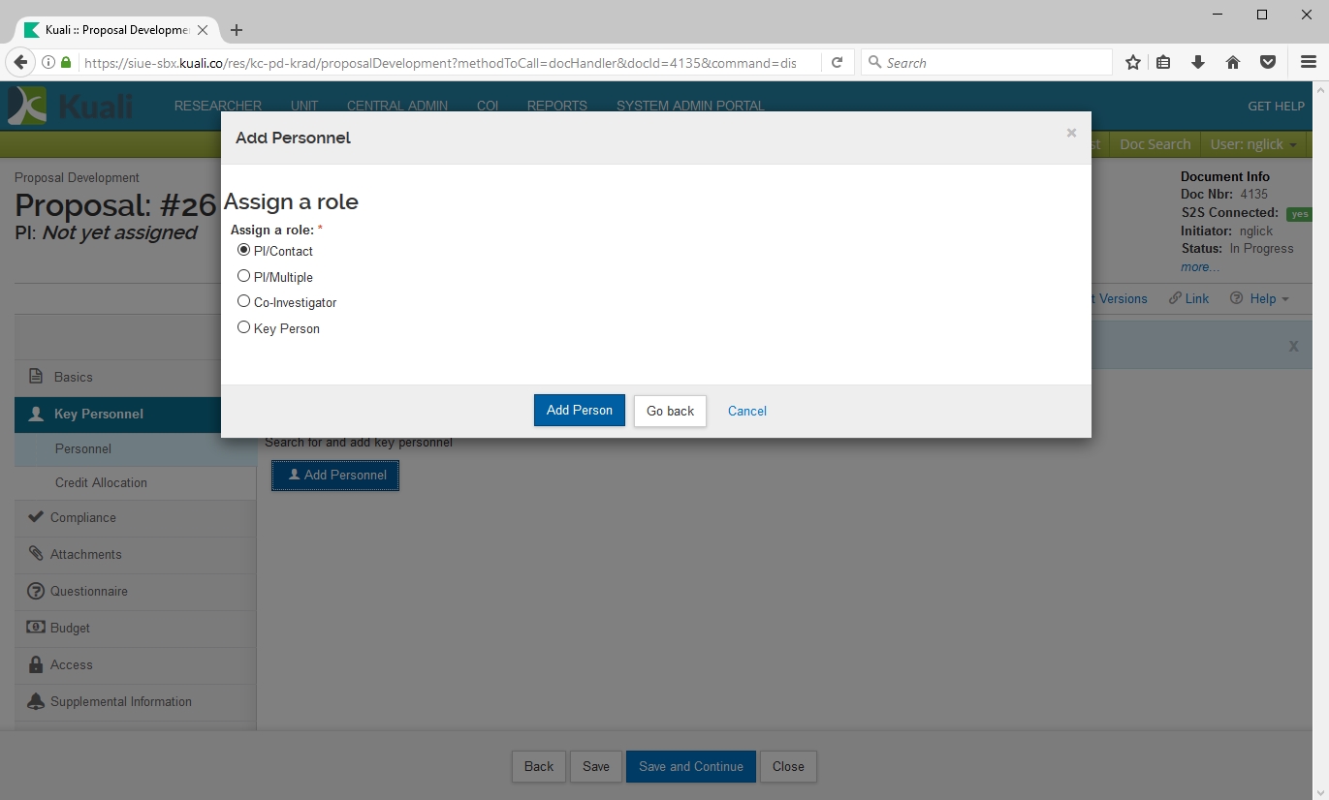Click the Attachments paperclip icon

[x=36, y=554]
